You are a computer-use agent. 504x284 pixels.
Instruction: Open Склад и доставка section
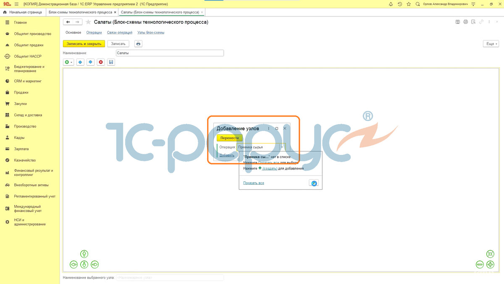tap(28, 115)
